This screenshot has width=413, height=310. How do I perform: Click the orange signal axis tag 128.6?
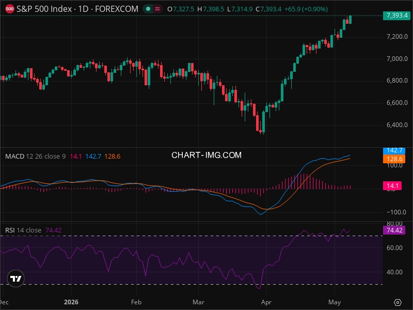394,159
